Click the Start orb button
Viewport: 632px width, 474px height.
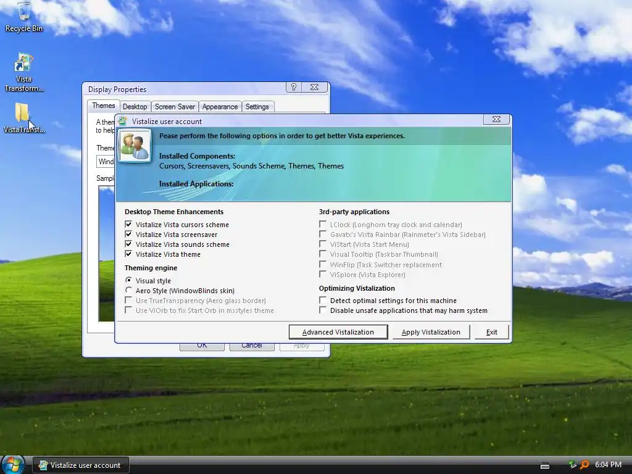12,464
